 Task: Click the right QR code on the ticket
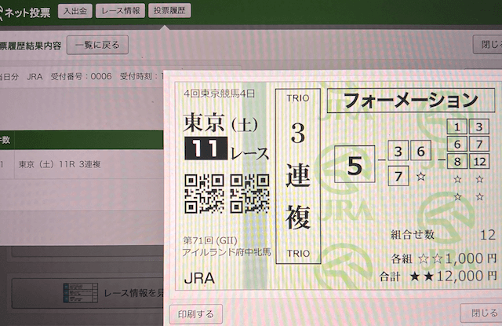tap(249, 194)
